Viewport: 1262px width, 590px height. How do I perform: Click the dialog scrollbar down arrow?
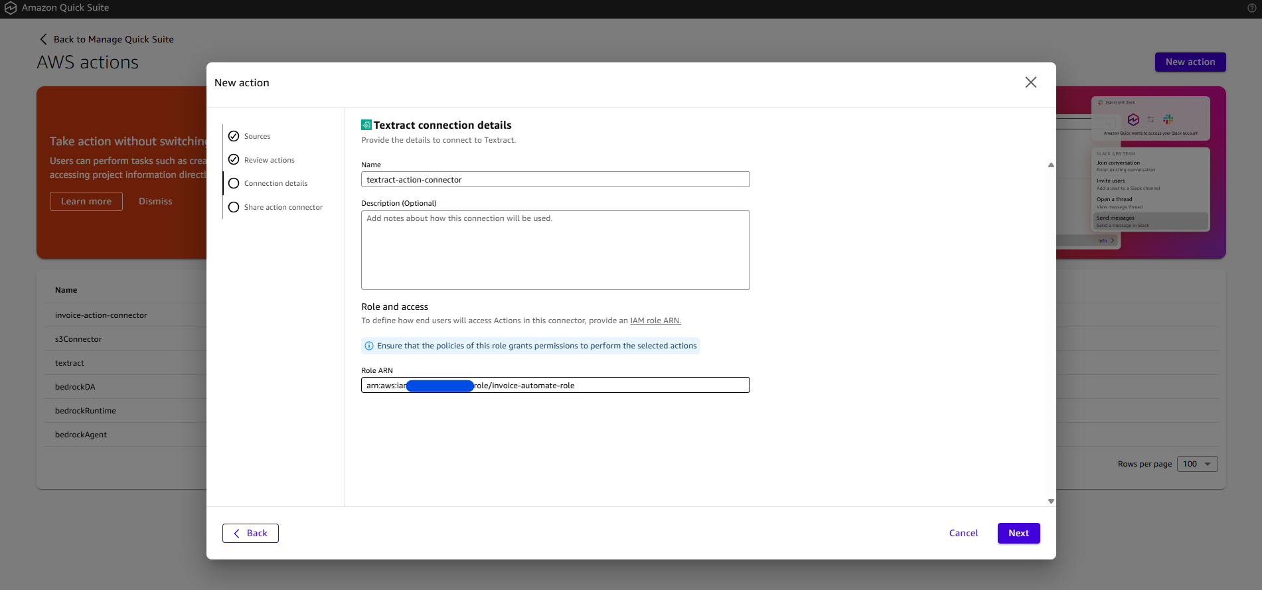click(1051, 501)
